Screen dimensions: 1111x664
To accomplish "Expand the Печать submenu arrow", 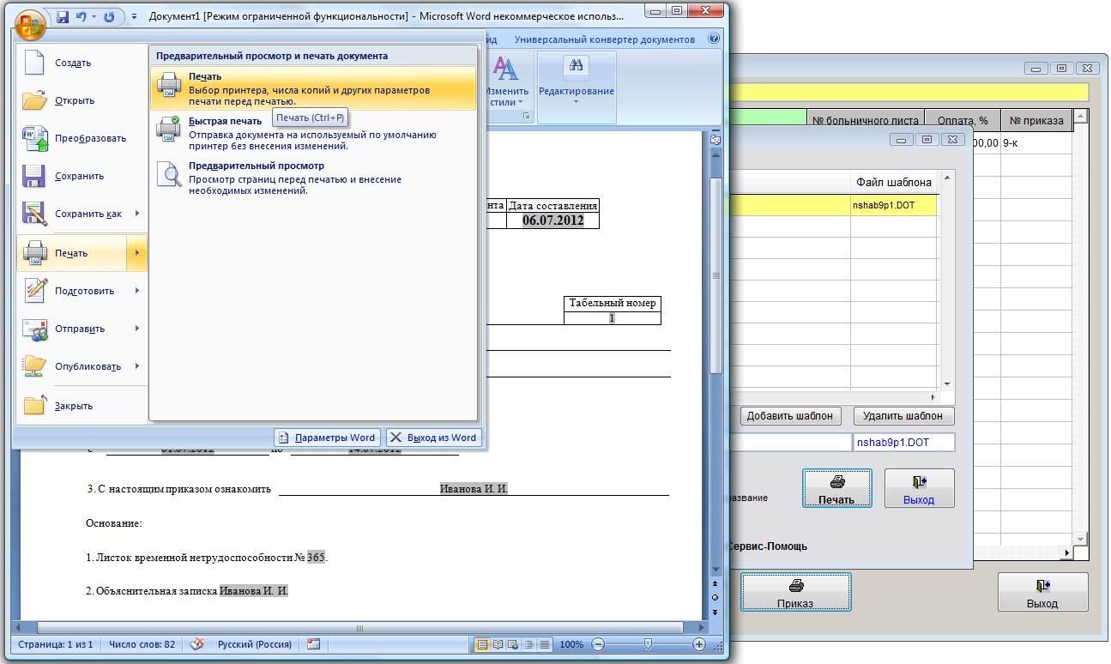I will 137,253.
